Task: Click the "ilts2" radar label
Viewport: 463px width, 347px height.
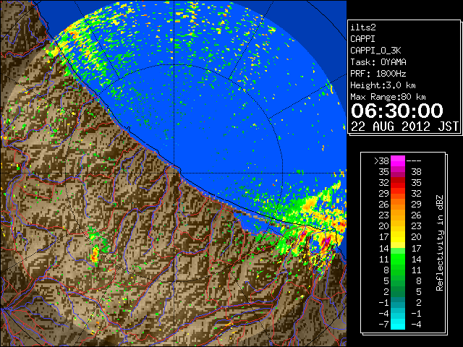Action: click(x=363, y=27)
